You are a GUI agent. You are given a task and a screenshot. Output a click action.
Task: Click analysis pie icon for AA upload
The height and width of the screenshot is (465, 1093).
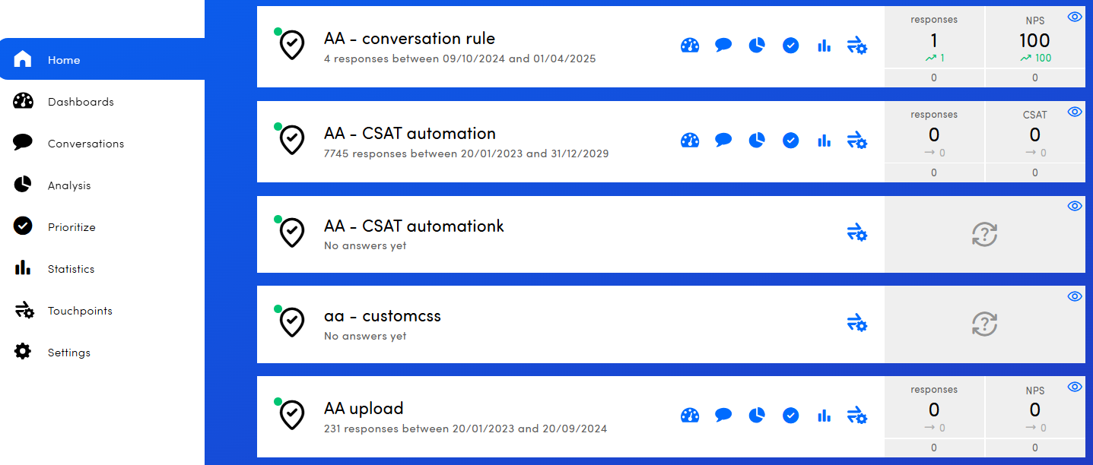(757, 416)
